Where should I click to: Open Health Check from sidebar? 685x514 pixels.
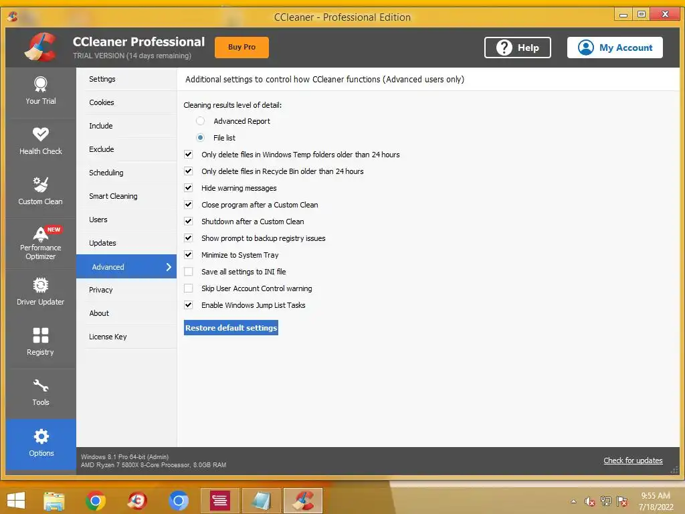[x=41, y=142]
